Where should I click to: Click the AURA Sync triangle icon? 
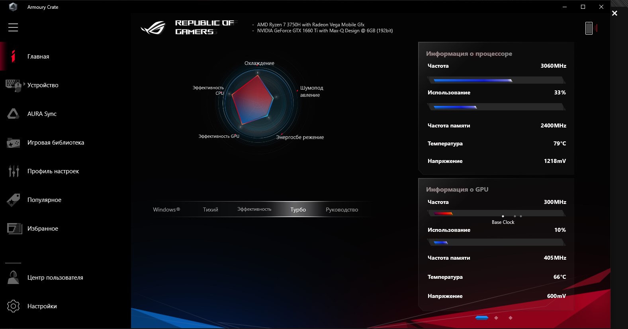coord(13,114)
